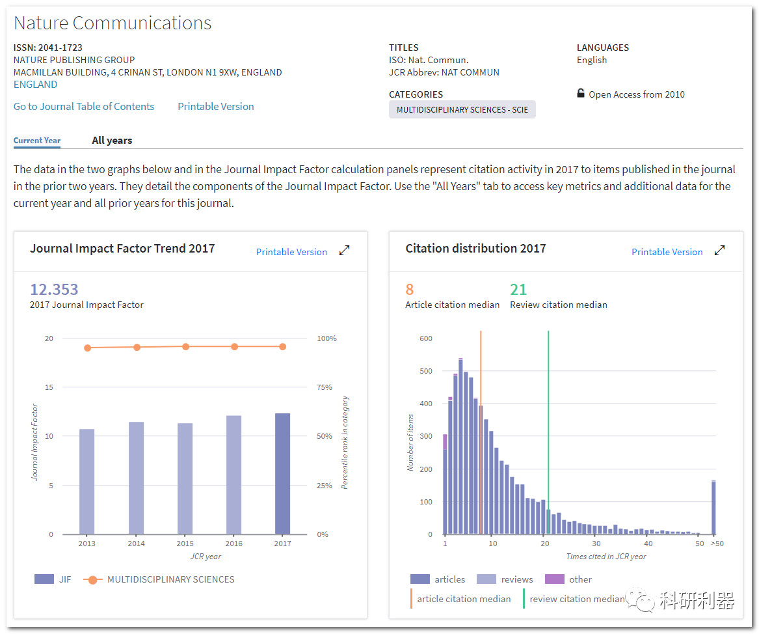759x634 pixels.
Task: Expand the Citation distribution chart
Action: pos(719,251)
